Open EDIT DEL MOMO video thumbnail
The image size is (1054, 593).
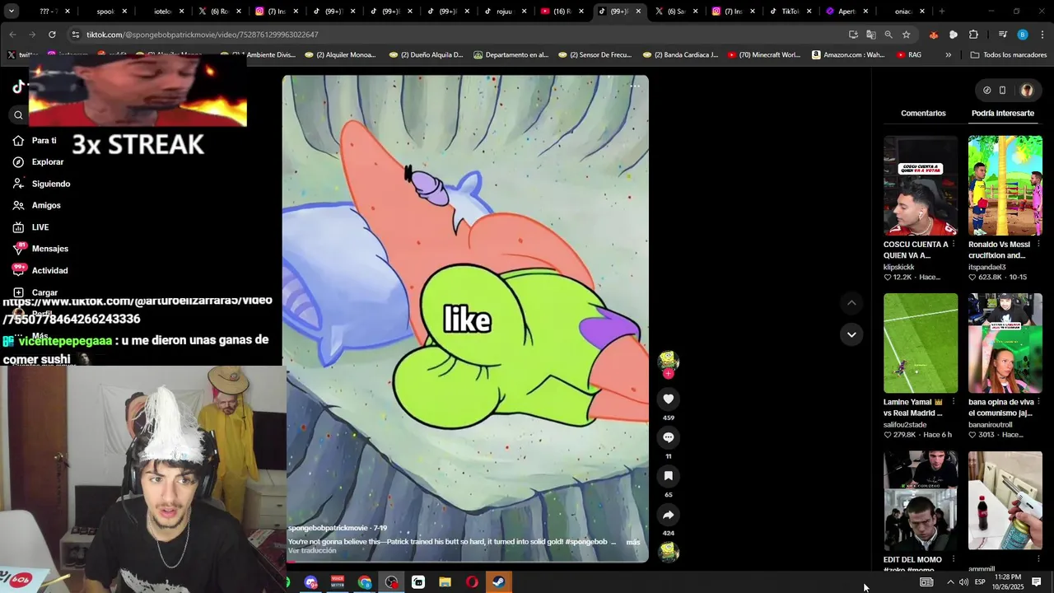click(x=921, y=500)
